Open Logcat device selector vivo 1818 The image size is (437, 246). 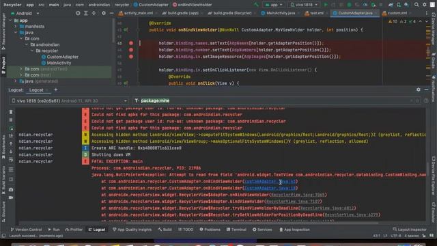tap(69, 100)
